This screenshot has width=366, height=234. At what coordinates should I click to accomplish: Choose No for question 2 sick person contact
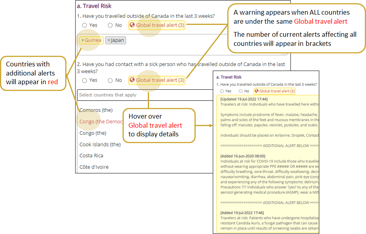pyautogui.click(x=110, y=80)
